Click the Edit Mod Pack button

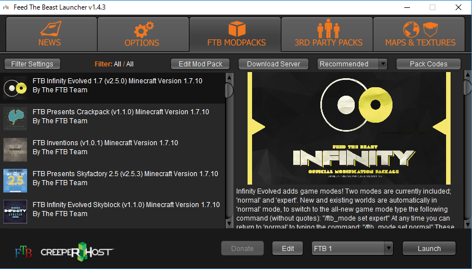(x=201, y=64)
